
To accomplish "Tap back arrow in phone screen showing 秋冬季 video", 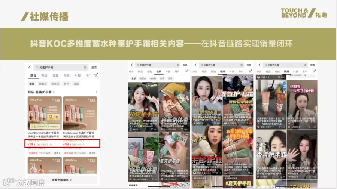I will tap(259, 65).
